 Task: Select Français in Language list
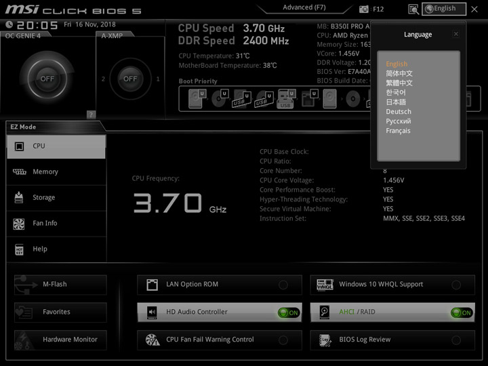398,131
